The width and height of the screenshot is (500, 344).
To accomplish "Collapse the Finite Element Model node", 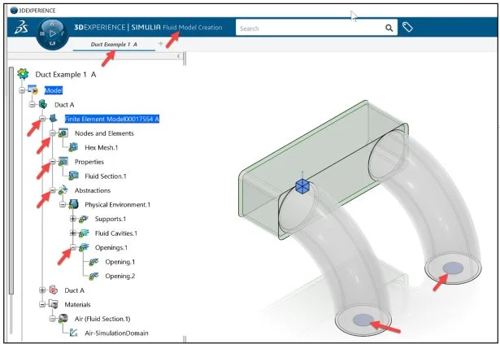I will click(x=42, y=119).
